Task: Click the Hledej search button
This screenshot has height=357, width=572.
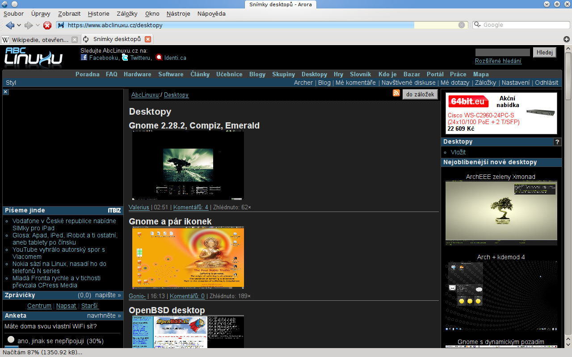Action: 545,52
